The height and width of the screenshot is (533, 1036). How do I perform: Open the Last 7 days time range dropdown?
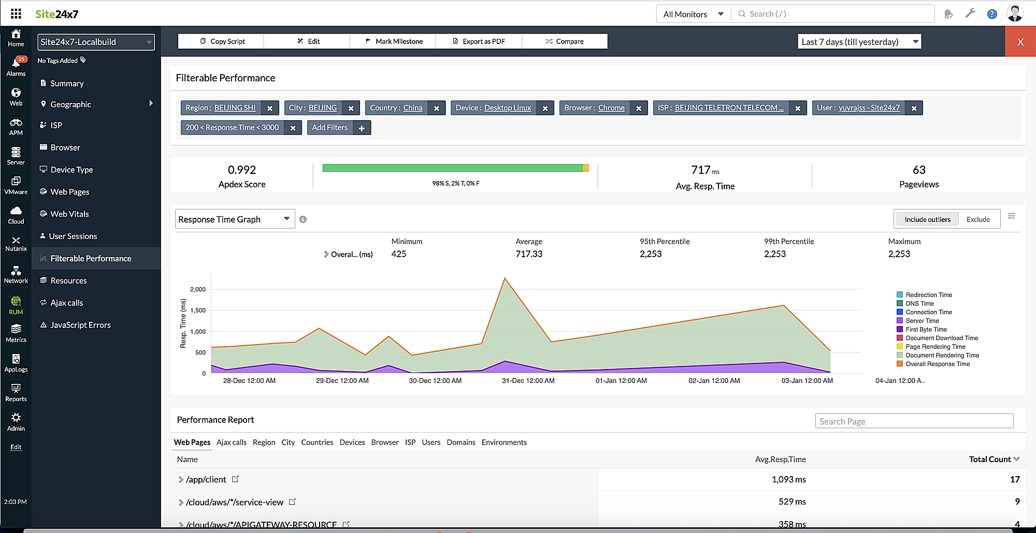(x=859, y=42)
